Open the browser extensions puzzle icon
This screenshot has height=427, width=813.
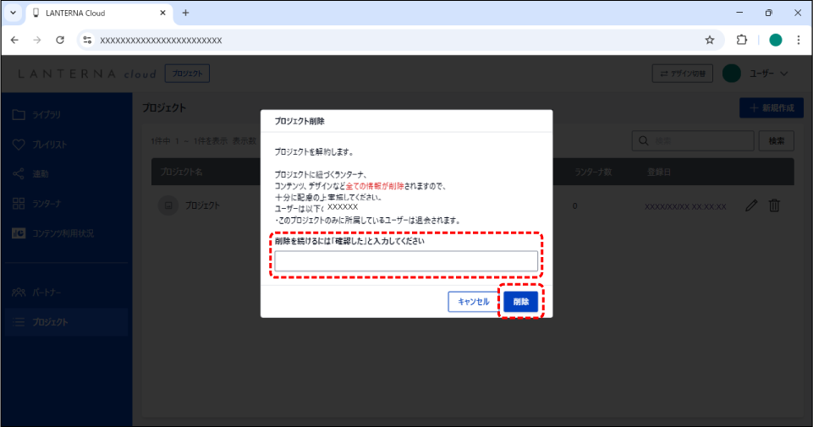(742, 40)
